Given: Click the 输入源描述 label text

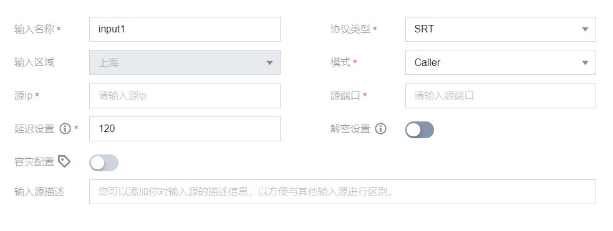Looking at the screenshot, I should (x=39, y=192).
